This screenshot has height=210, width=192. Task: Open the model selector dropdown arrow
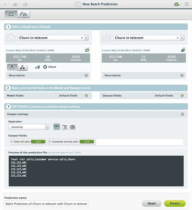coord(86,38)
